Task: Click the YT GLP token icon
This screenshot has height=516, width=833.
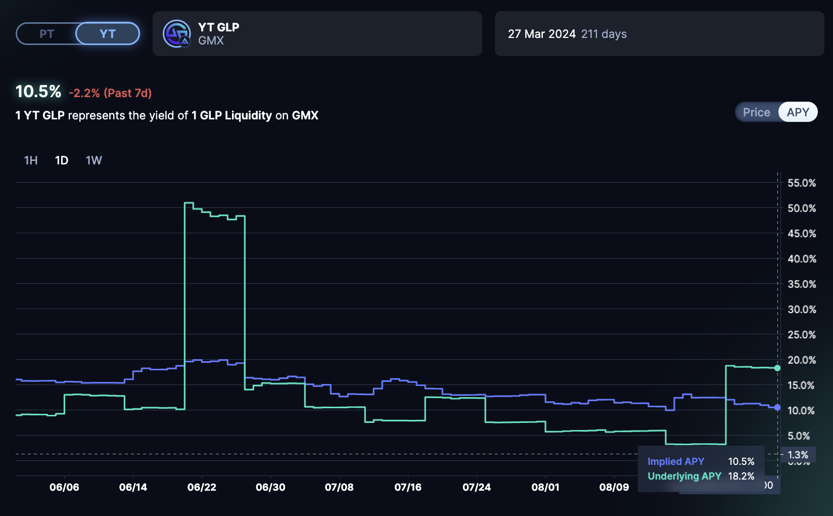Action: coord(176,34)
